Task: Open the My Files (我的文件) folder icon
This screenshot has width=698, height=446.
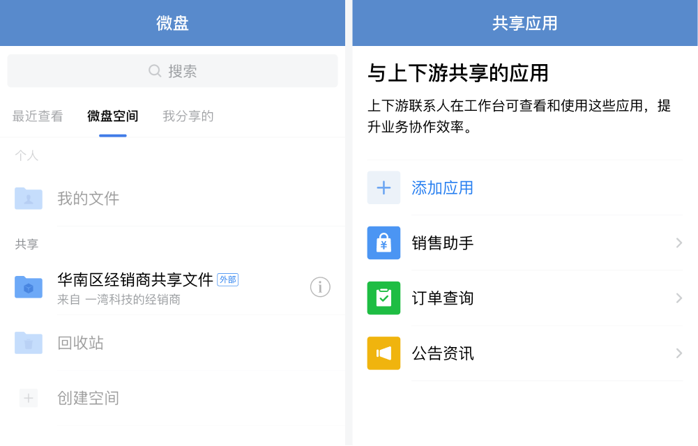Action: click(29, 199)
